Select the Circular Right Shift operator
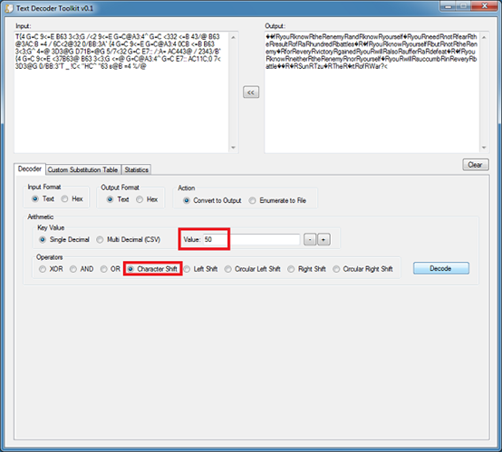Viewport: 502px width, 452px height. (363, 269)
